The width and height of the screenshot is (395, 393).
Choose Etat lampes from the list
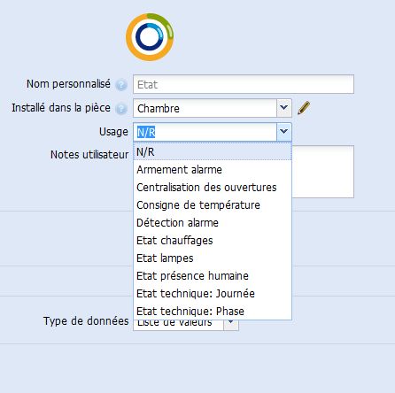click(x=213, y=258)
